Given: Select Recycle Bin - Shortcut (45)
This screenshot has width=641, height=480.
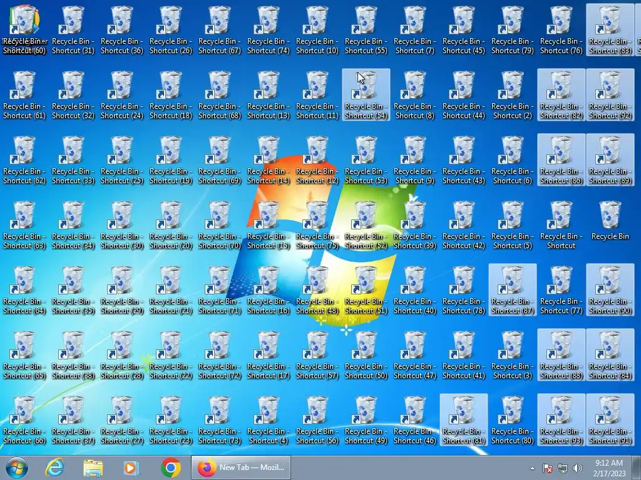Looking at the screenshot, I should pos(464,30).
